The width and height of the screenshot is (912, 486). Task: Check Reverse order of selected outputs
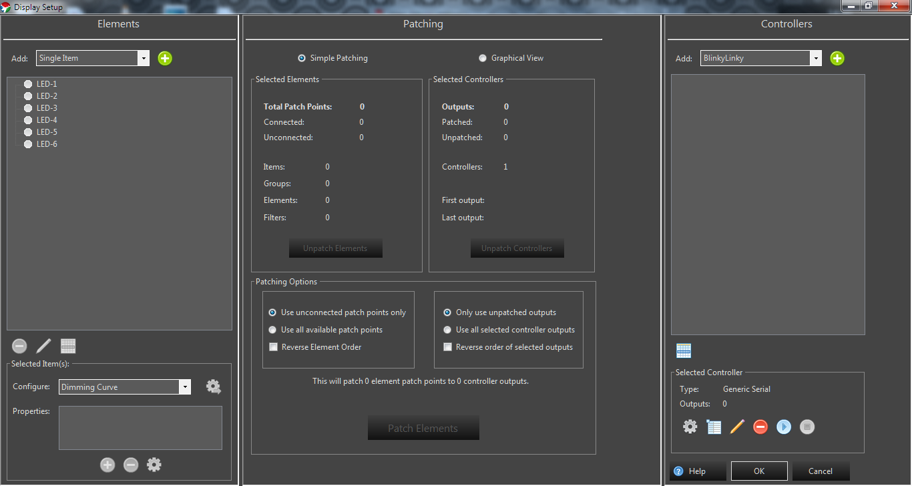coord(448,347)
